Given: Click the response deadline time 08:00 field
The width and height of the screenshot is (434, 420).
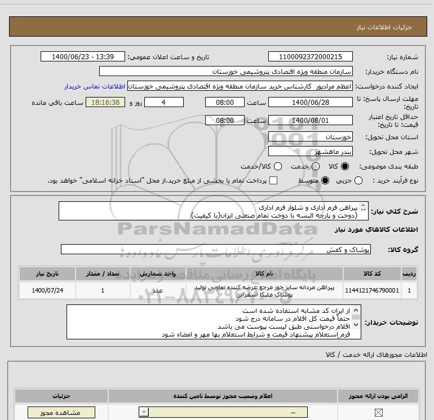Looking at the screenshot, I should click(x=225, y=102).
